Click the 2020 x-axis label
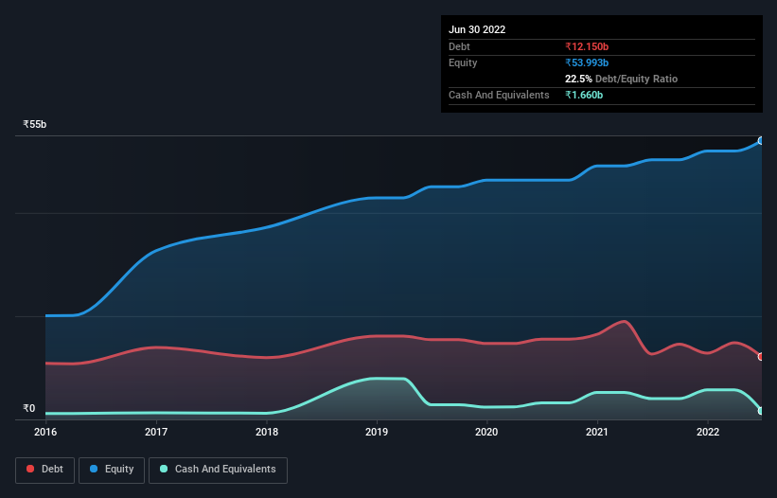 (x=486, y=432)
